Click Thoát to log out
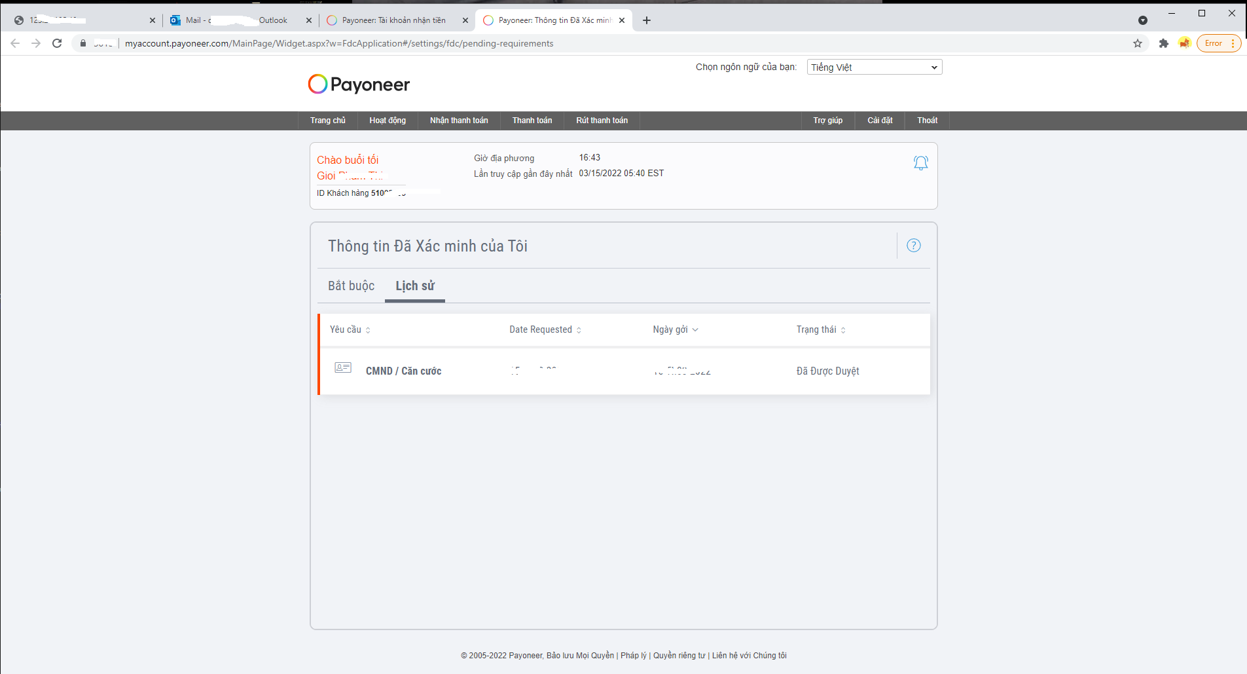 point(928,121)
